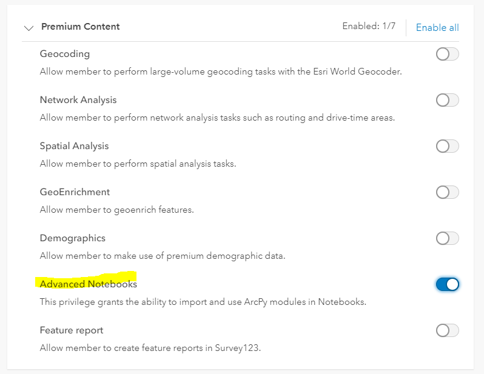The image size is (484, 374).
Task: Switch on the Spatial Analysis toggle
Action: pyautogui.click(x=447, y=146)
